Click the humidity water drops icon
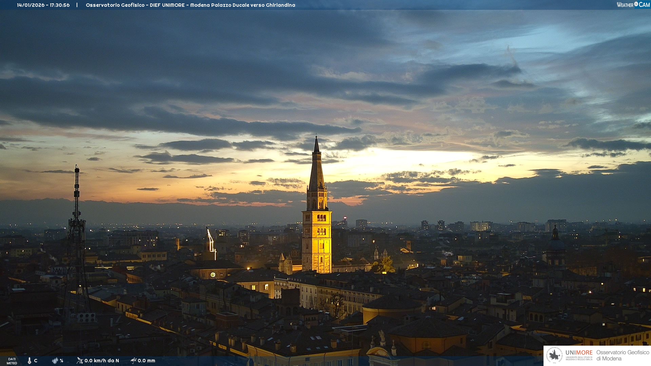Viewport: 651px width, 366px height. point(55,361)
